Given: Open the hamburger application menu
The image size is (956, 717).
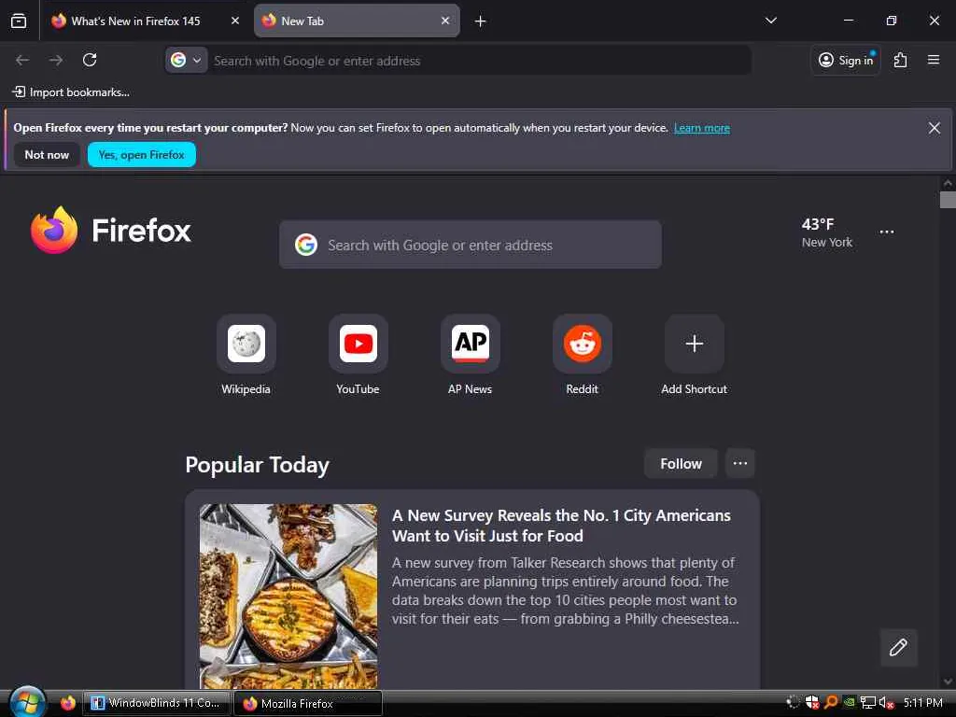Looking at the screenshot, I should (934, 60).
